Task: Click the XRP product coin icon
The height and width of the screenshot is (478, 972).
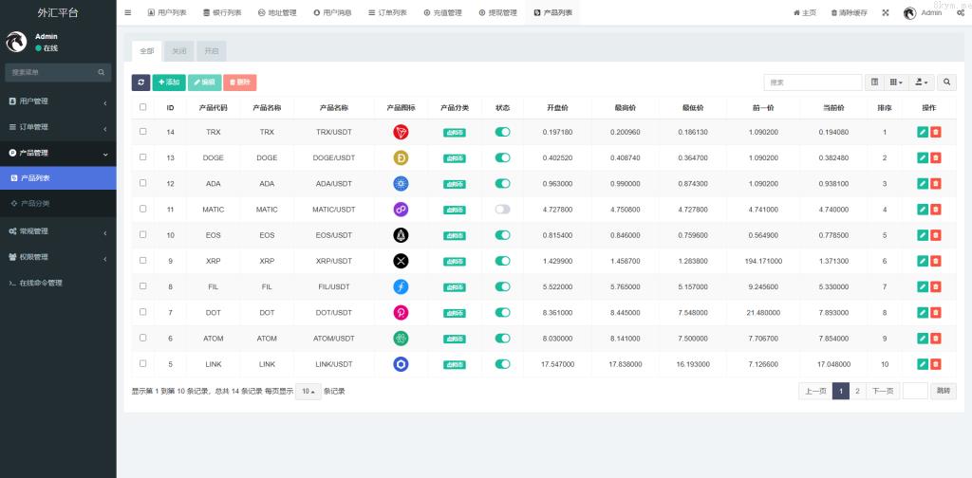Action: pos(401,261)
